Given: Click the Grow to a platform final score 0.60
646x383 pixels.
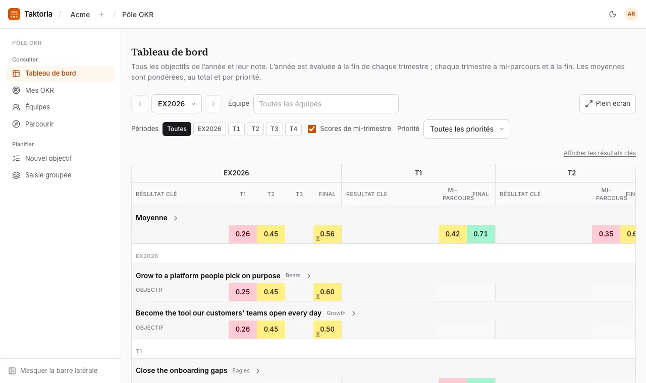Looking at the screenshot, I should [328, 292].
